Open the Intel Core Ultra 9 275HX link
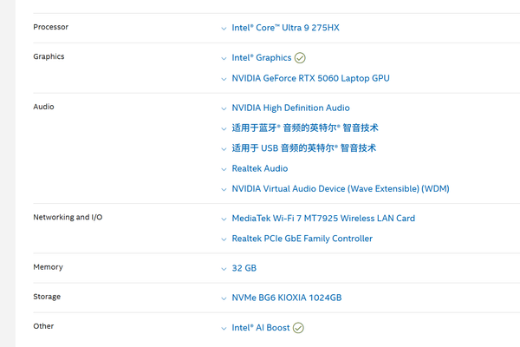520x347 pixels. coord(285,28)
